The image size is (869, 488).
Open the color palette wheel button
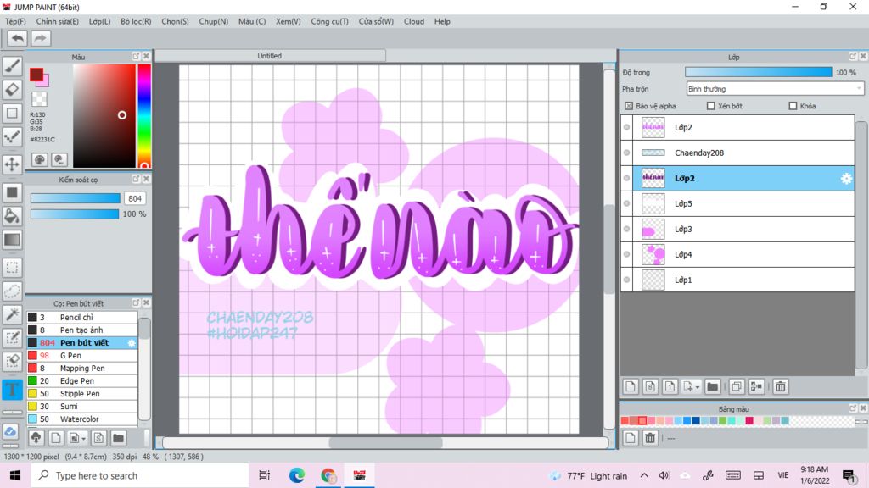(39, 160)
